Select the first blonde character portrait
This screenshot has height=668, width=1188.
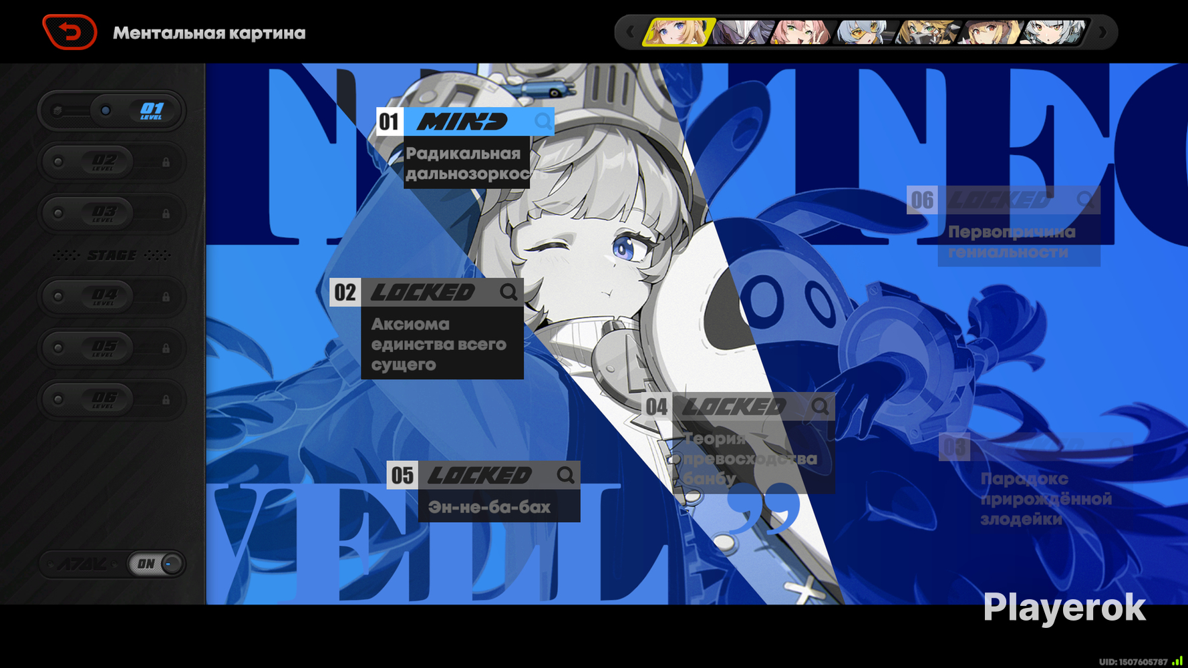click(678, 32)
